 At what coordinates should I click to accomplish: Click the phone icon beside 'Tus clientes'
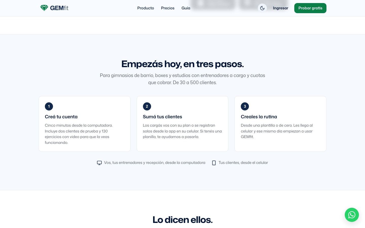tap(214, 163)
